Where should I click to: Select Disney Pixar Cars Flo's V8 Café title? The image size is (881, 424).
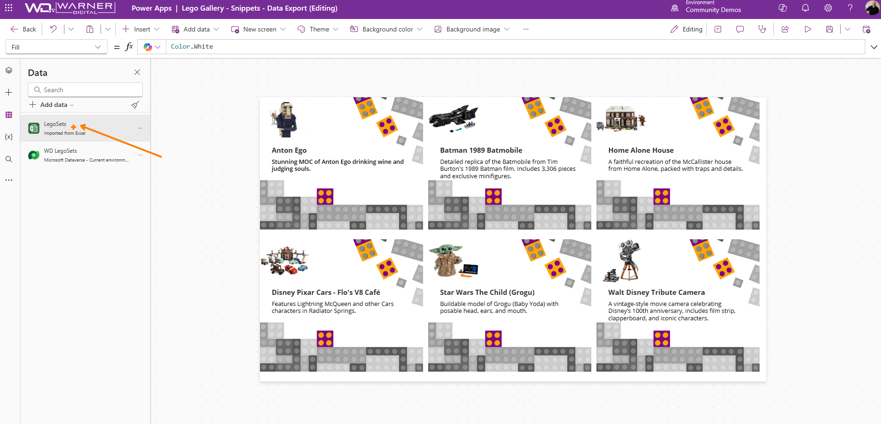(326, 293)
